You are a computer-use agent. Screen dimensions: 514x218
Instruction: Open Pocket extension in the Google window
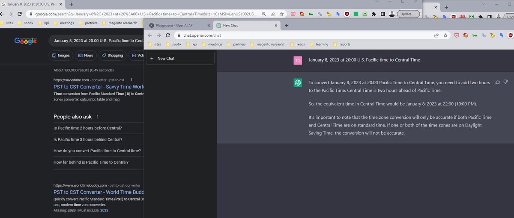(293, 14)
